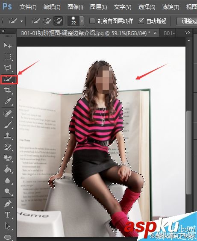Open the 图像(I) menu
Viewport: 197px width, 241px height.
click(x=75, y=7)
